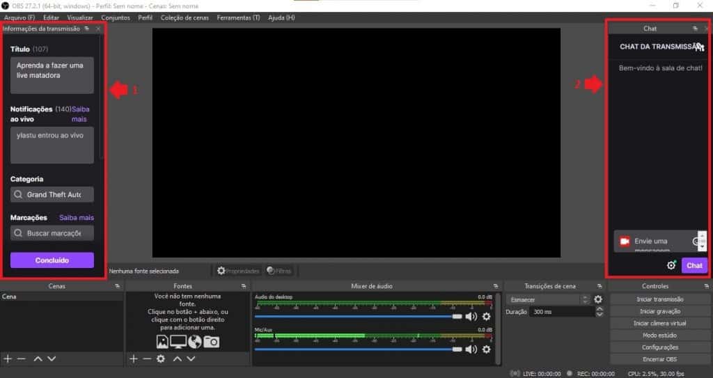Open the Categoria search field Grand Theft Auto
713x378 pixels.
52,195
